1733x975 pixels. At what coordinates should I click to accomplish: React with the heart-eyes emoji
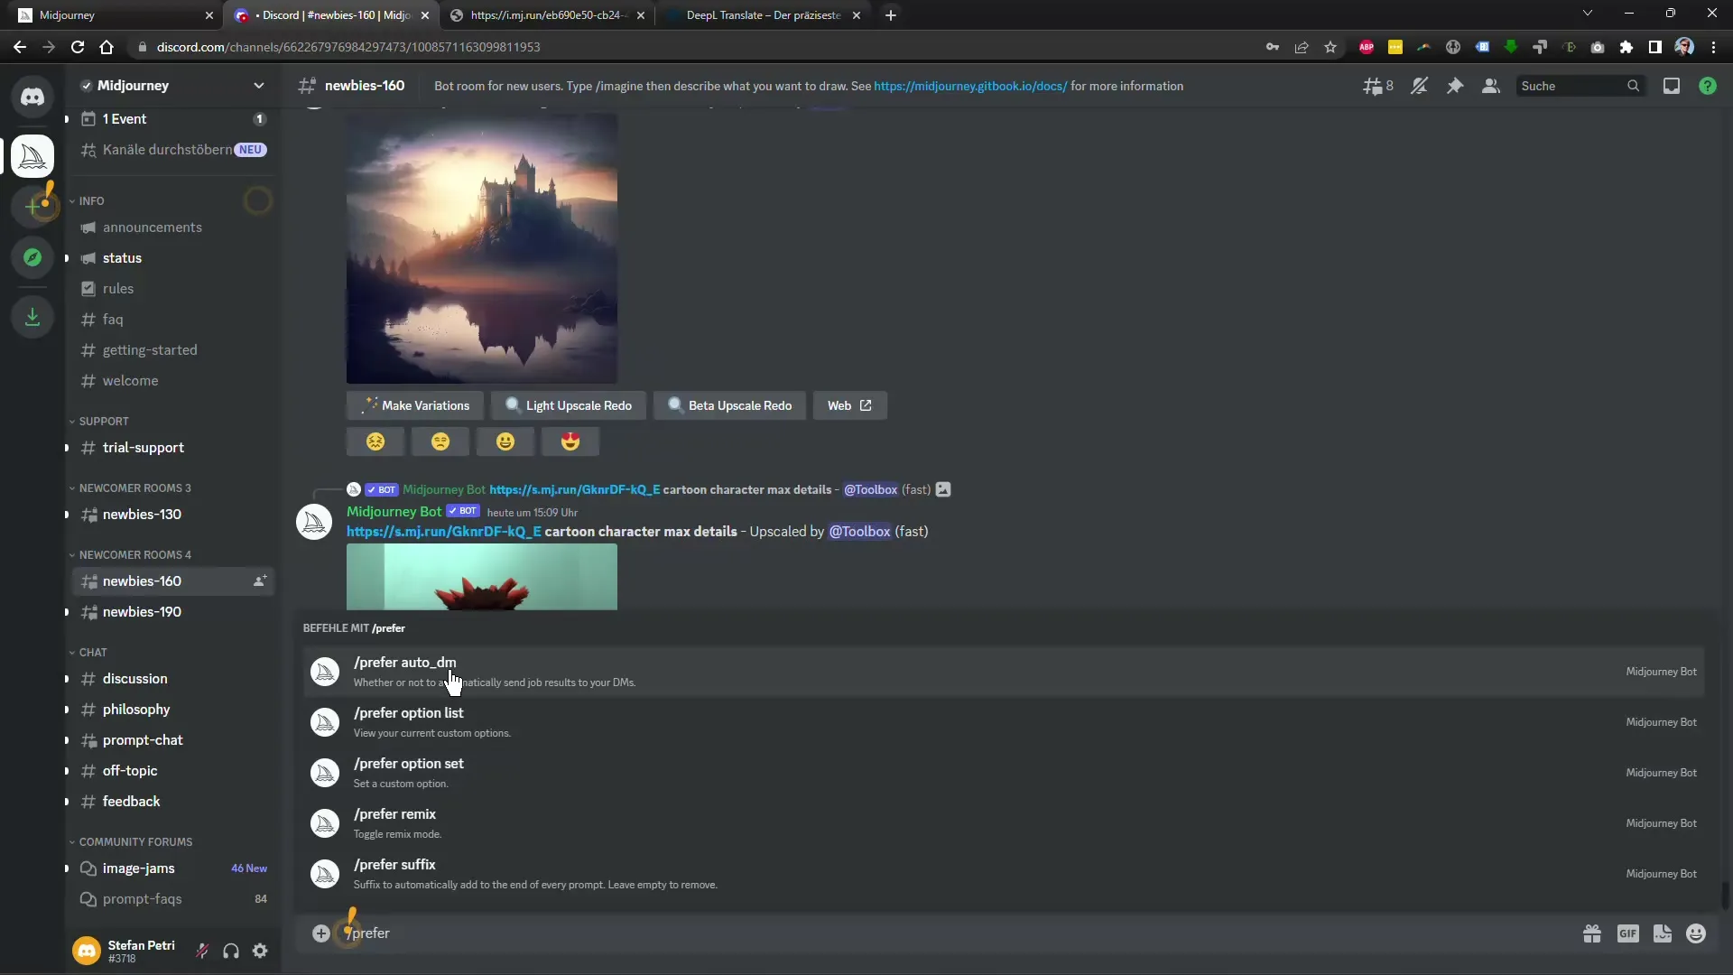coord(570,441)
